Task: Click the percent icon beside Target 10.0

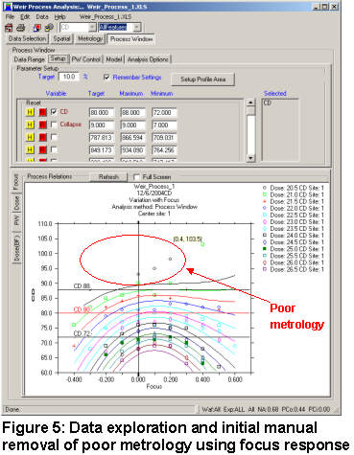Action: pyautogui.click(x=85, y=77)
